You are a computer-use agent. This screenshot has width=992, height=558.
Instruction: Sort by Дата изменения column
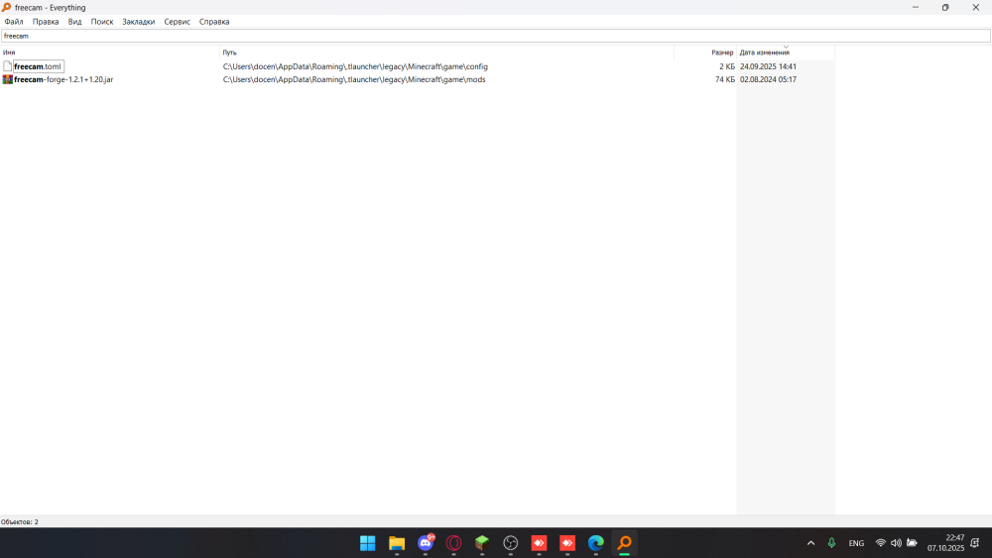tap(785, 53)
